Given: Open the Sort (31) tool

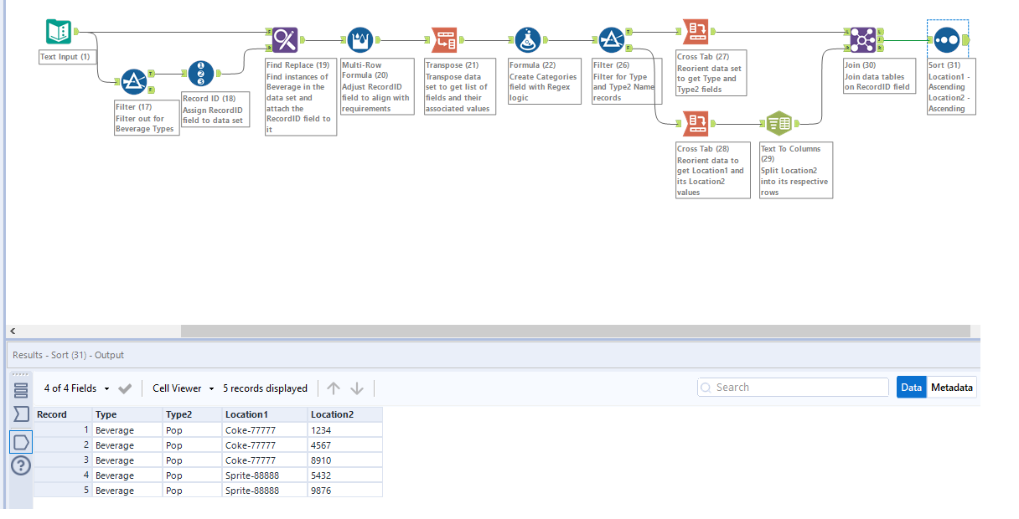Looking at the screenshot, I should tap(946, 39).
